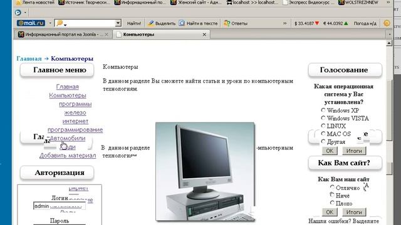Select the Отлично radio button
Screen dimensions: 401x225
point(332,187)
